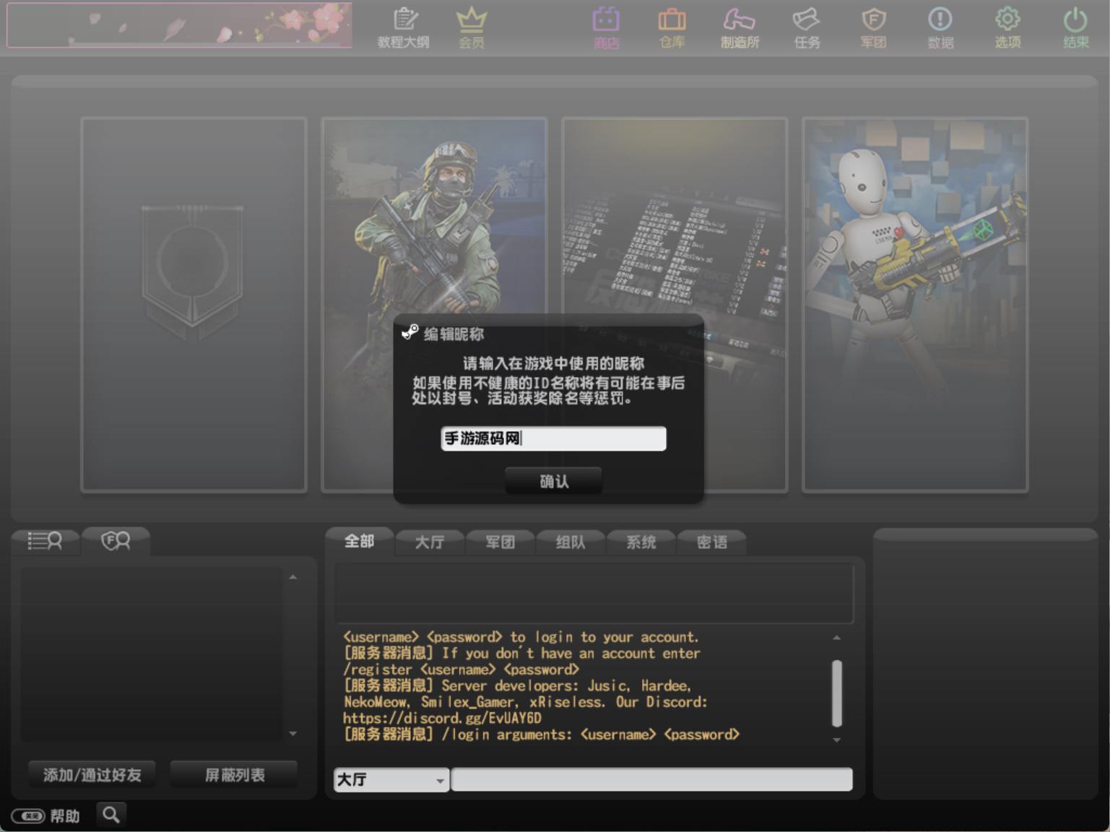This screenshot has height=832, width=1110.
Task: Open the 教程大纲 tutorial outline icon
Action: pos(404,27)
